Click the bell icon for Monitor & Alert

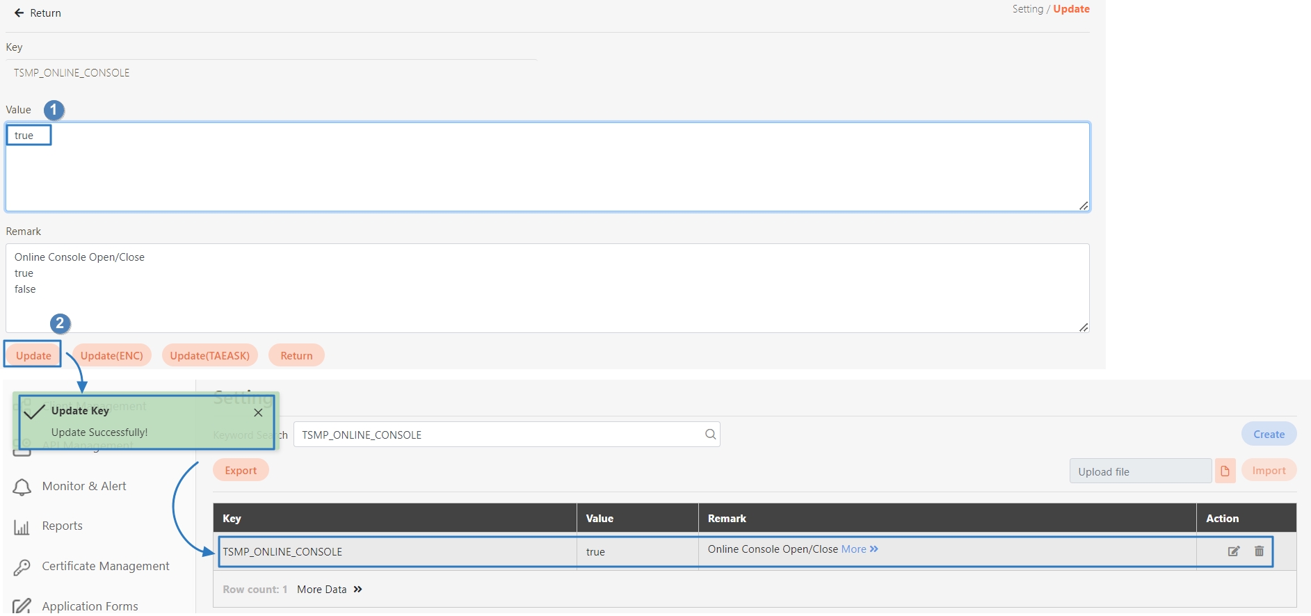[x=22, y=487]
